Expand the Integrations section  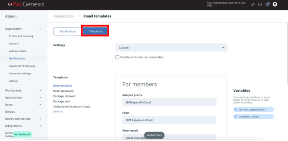(40, 126)
